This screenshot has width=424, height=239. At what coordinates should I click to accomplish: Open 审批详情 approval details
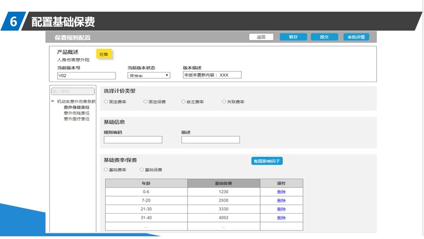(x=356, y=37)
